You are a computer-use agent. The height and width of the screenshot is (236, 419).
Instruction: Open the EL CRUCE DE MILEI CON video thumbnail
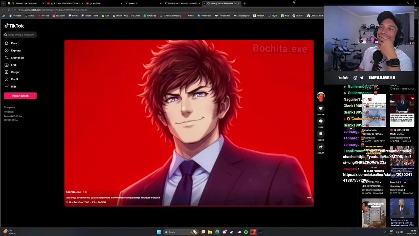[x=402, y=110]
